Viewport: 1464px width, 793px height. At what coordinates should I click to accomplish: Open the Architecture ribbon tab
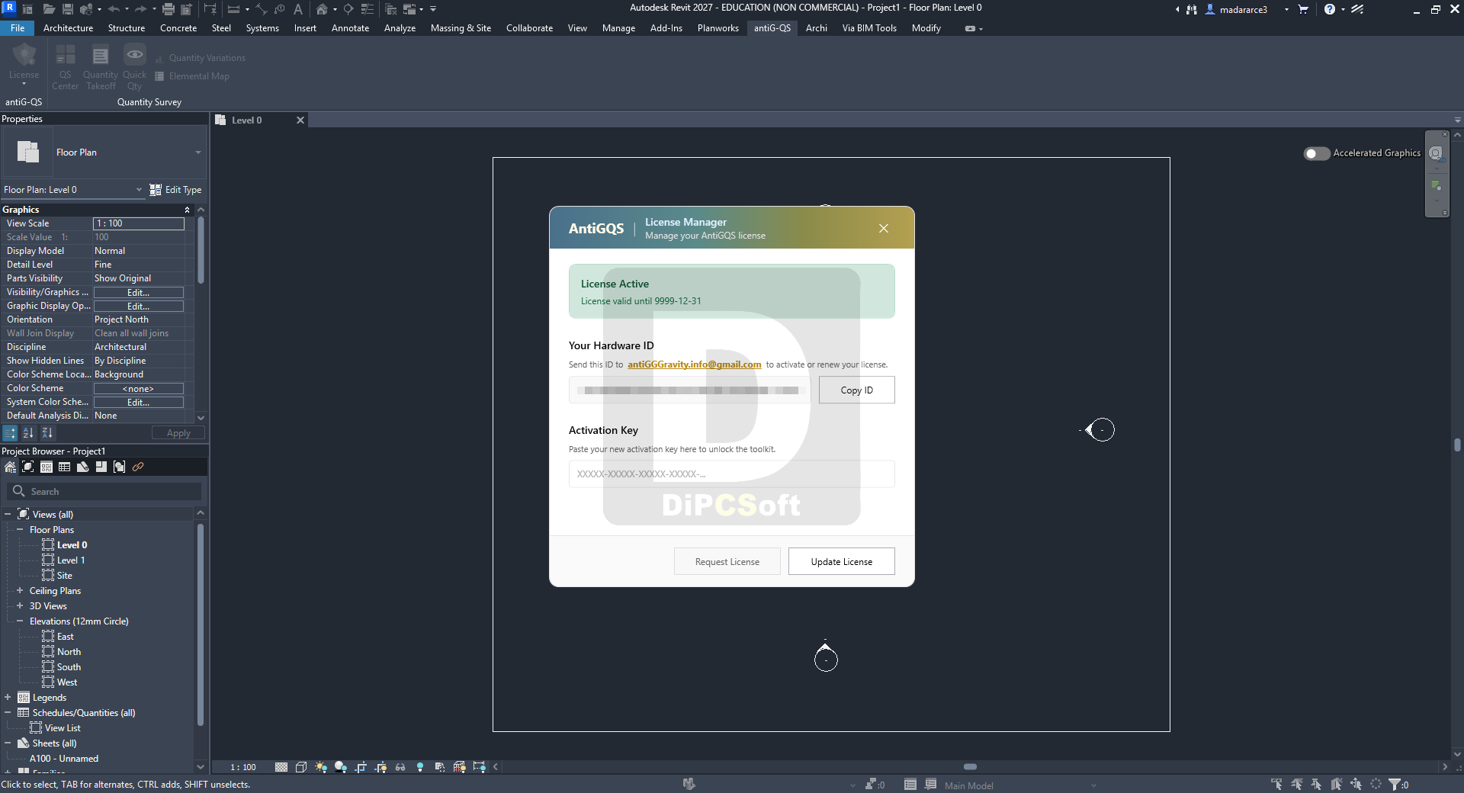pyautogui.click(x=68, y=28)
